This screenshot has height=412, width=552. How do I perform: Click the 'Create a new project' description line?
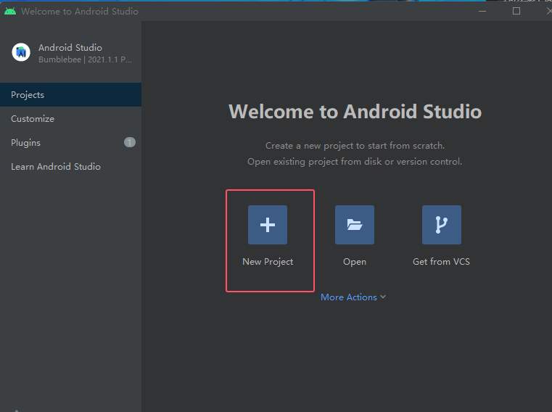355,146
